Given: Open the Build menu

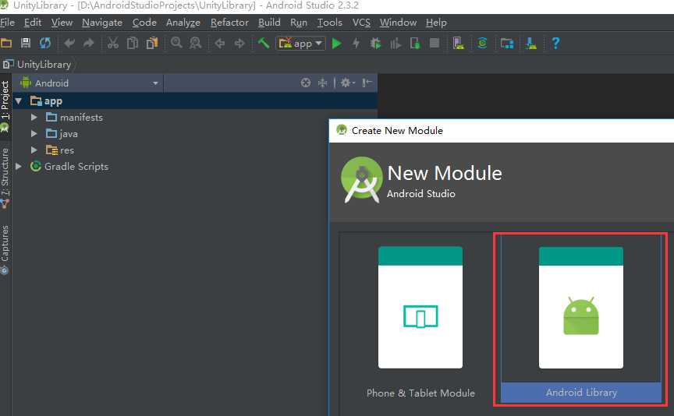Looking at the screenshot, I should tap(269, 23).
